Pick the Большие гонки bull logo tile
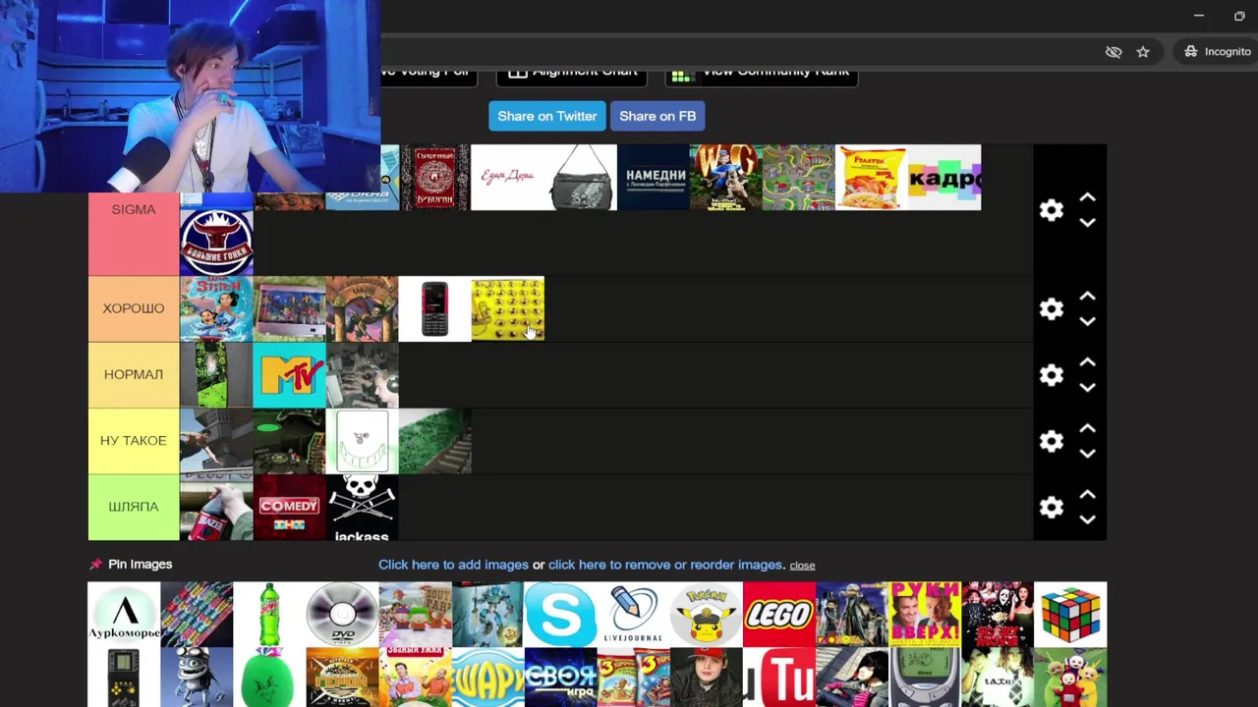1258x707 pixels. (216, 242)
